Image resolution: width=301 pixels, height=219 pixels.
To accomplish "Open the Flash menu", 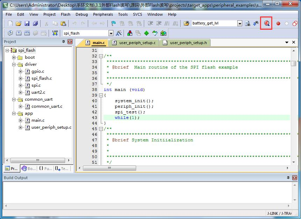I will point(65,14).
